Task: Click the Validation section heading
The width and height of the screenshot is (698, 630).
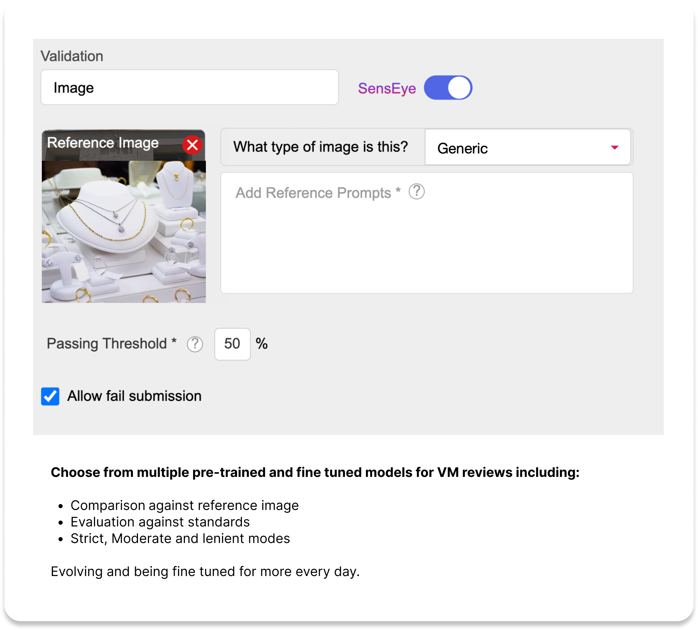Action: 72,56
